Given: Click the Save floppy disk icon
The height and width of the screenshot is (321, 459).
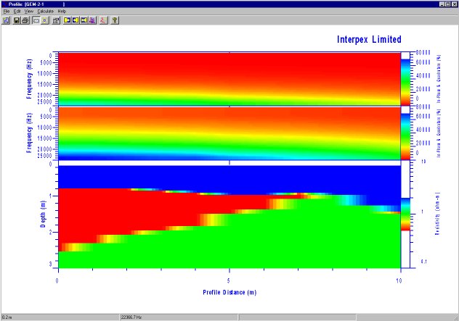Looking at the screenshot, I should [x=17, y=20].
